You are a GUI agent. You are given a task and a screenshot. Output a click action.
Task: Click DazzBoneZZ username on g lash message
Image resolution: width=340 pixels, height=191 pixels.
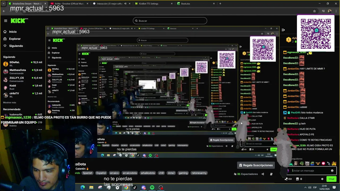[291, 124]
